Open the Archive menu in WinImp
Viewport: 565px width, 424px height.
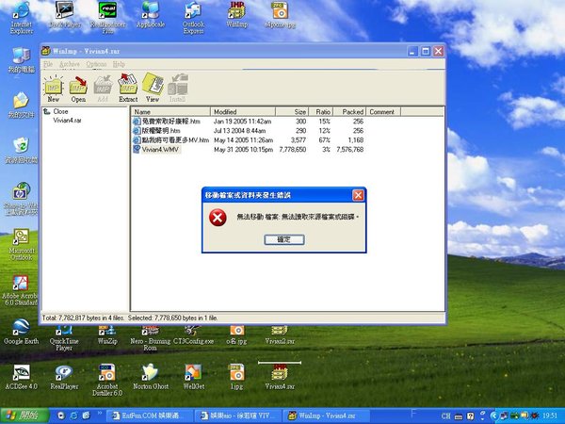pyautogui.click(x=69, y=64)
